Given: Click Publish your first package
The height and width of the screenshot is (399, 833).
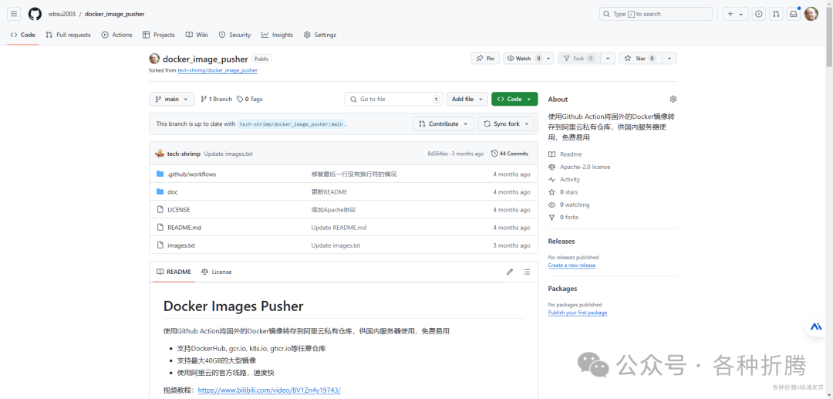Looking at the screenshot, I should (578, 313).
